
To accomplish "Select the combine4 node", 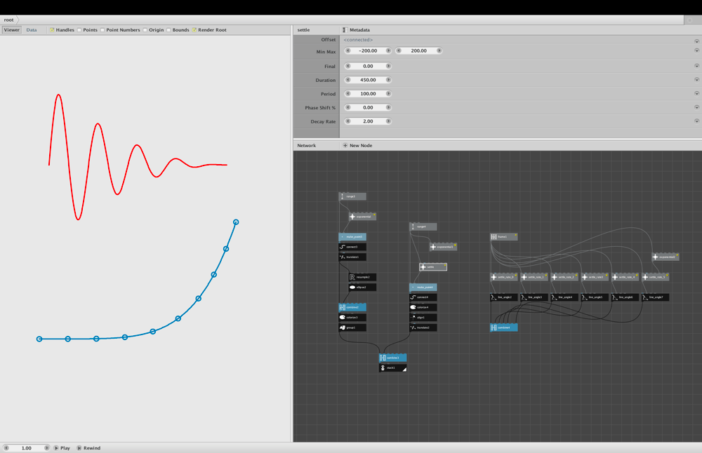I will [503, 327].
